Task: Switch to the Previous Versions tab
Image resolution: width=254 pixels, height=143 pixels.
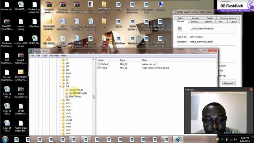Action: point(228,18)
